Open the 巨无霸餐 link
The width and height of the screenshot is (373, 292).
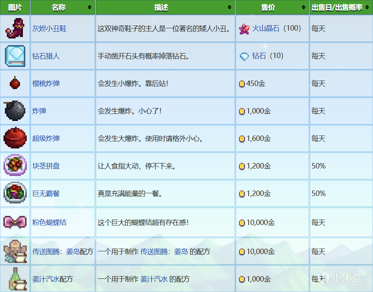[x=46, y=193]
